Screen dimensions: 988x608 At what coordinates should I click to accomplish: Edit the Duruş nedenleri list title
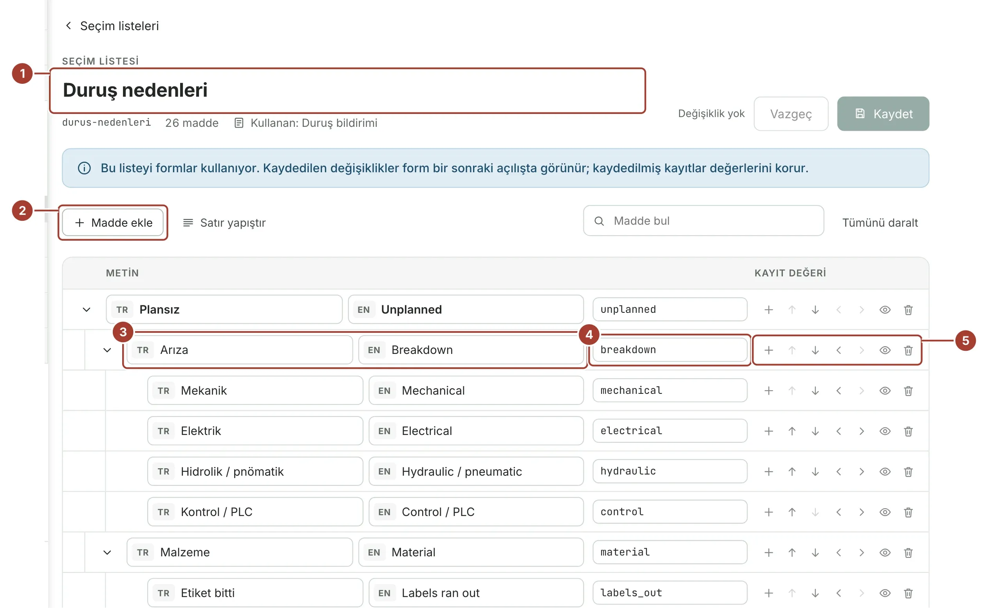point(347,90)
